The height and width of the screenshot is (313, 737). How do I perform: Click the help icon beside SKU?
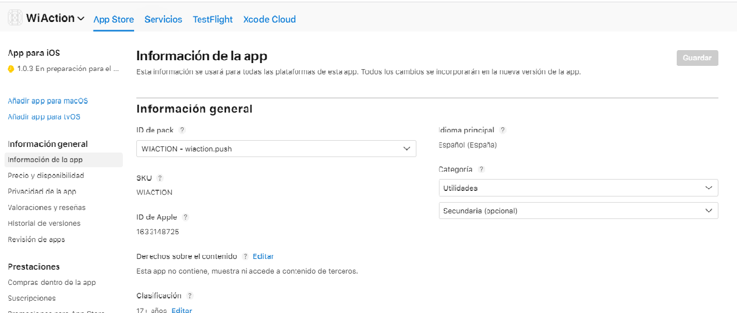pos(160,178)
